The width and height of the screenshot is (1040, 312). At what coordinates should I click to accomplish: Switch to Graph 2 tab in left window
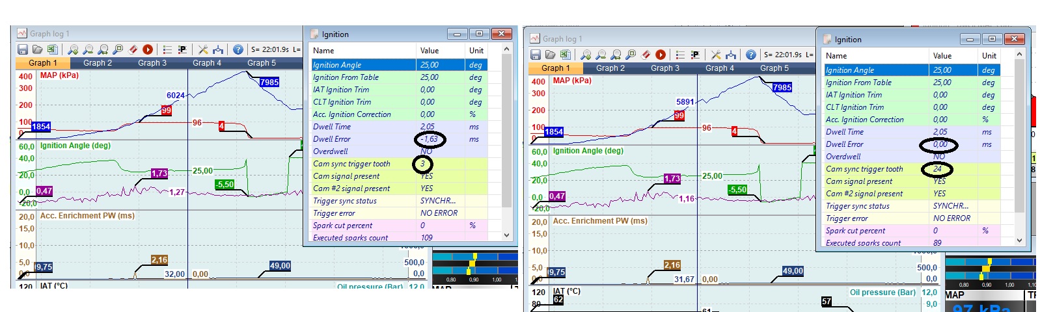click(x=98, y=63)
